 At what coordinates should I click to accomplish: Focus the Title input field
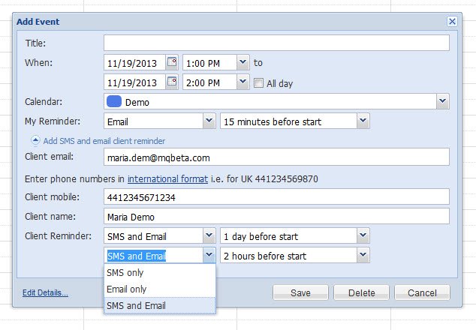276,43
